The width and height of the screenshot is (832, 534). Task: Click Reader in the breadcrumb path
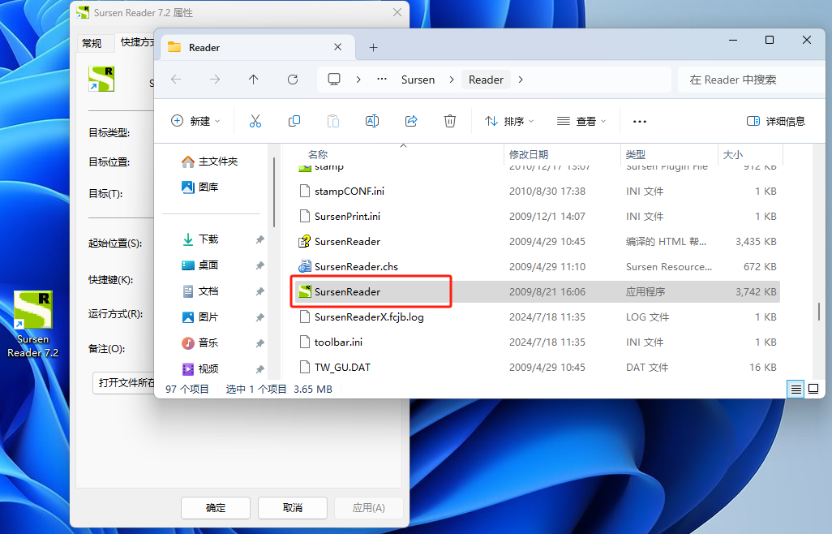tap(486, 80)
